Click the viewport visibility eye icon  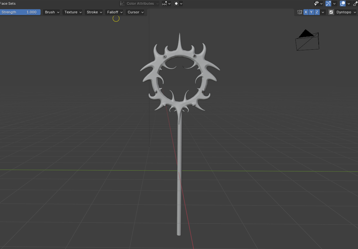pyautogui.click(x=316, y=4)
